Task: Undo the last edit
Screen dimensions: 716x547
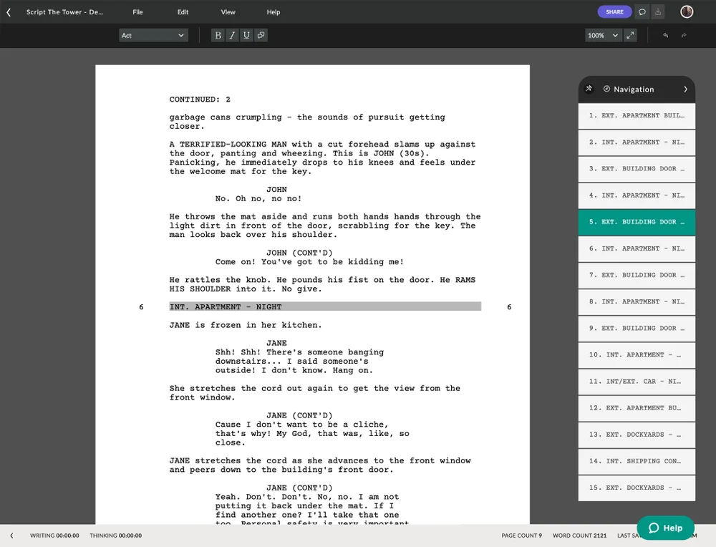Action: [664, 34]
